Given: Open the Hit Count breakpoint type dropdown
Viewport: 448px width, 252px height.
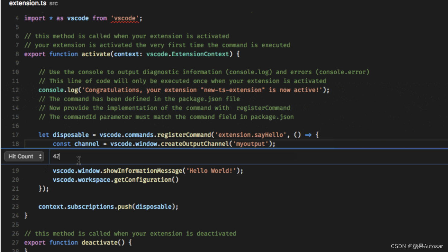Looking at the screenshot, I should pos(24,156).
